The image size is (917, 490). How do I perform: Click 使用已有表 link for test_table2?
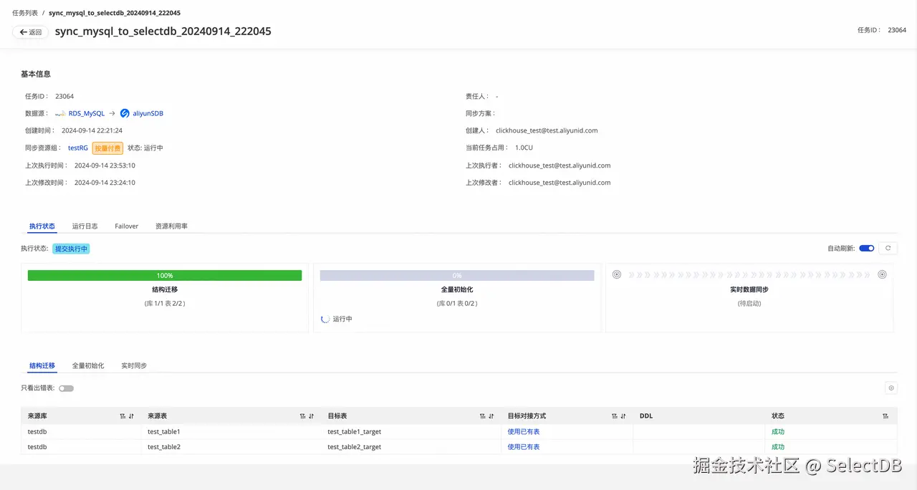coord(524,446)
